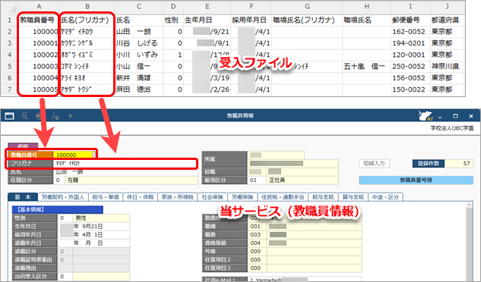The image size is (481, 282).
Task: Click header cell 郵便番号
Action: tap(410, 20)
